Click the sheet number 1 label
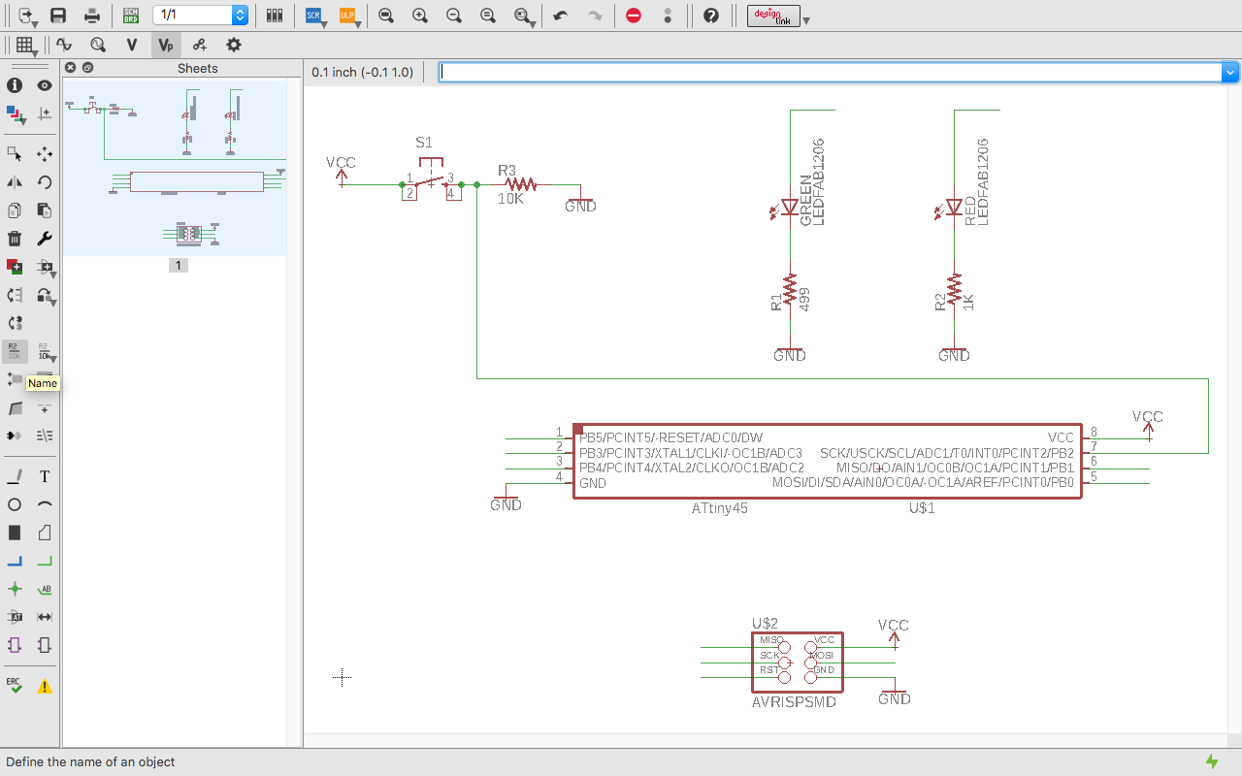This screenshot has height=776, width=1242. pos(178,265)
